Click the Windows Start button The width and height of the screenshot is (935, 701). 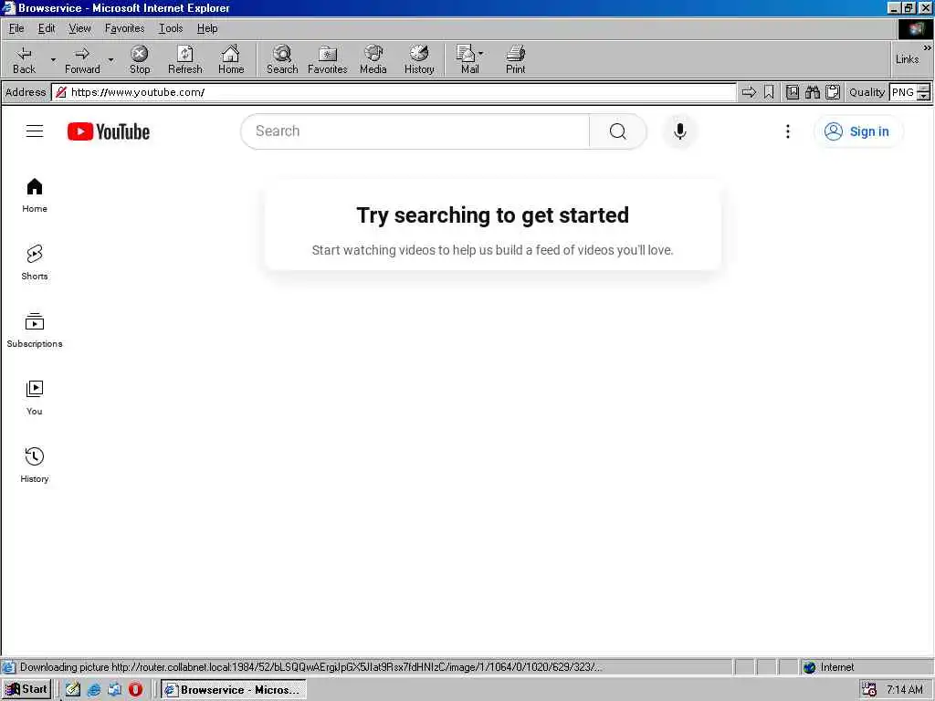[x=26, y=689]
